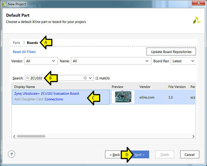
Task: Click the help question mark icon
Action: point(11,154)
